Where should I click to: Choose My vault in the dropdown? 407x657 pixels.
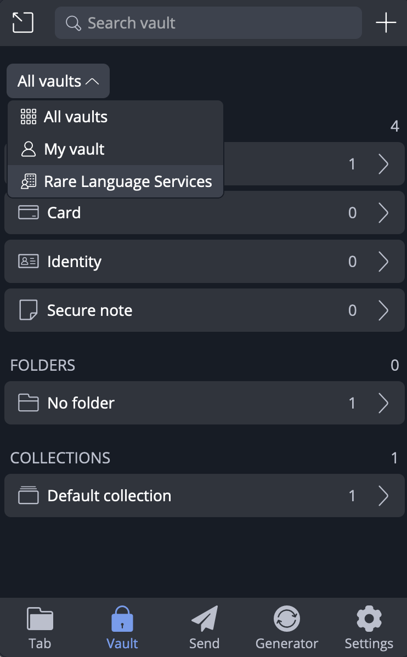pyautogui.click(x=74, y=149)
